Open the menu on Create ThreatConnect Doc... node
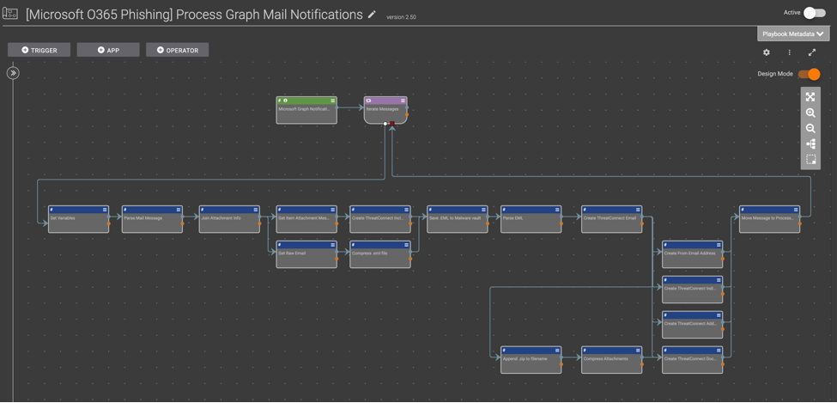Screen dimensions: 837x403 [719, 350]
